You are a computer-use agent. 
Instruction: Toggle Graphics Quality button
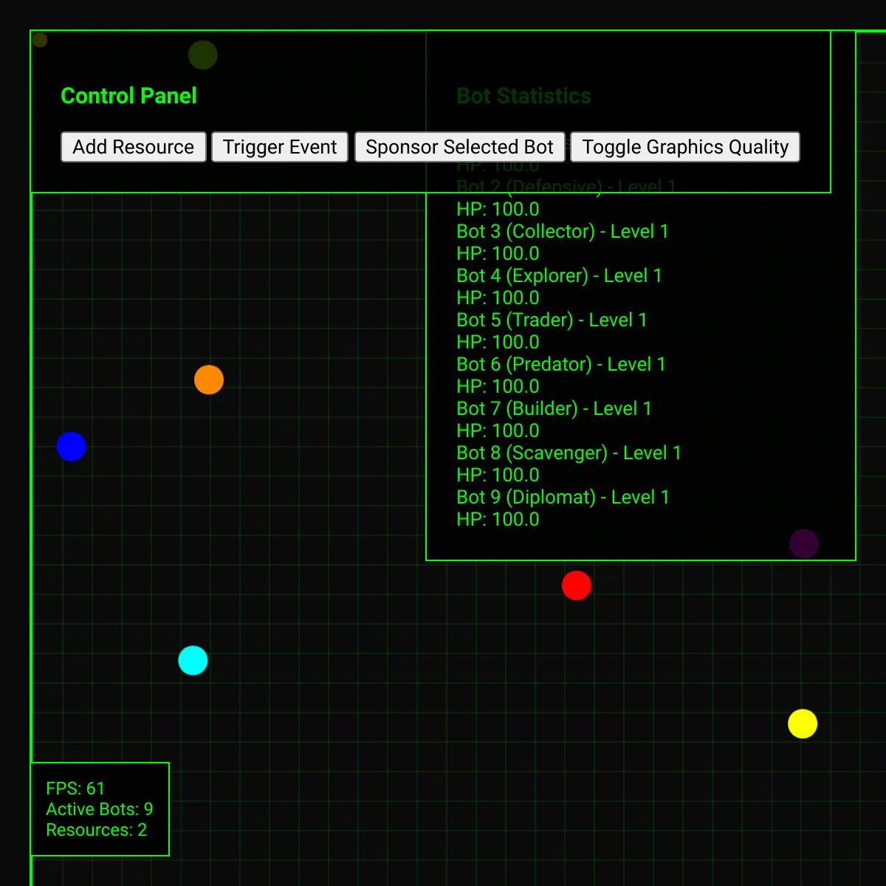pos(685,147)
